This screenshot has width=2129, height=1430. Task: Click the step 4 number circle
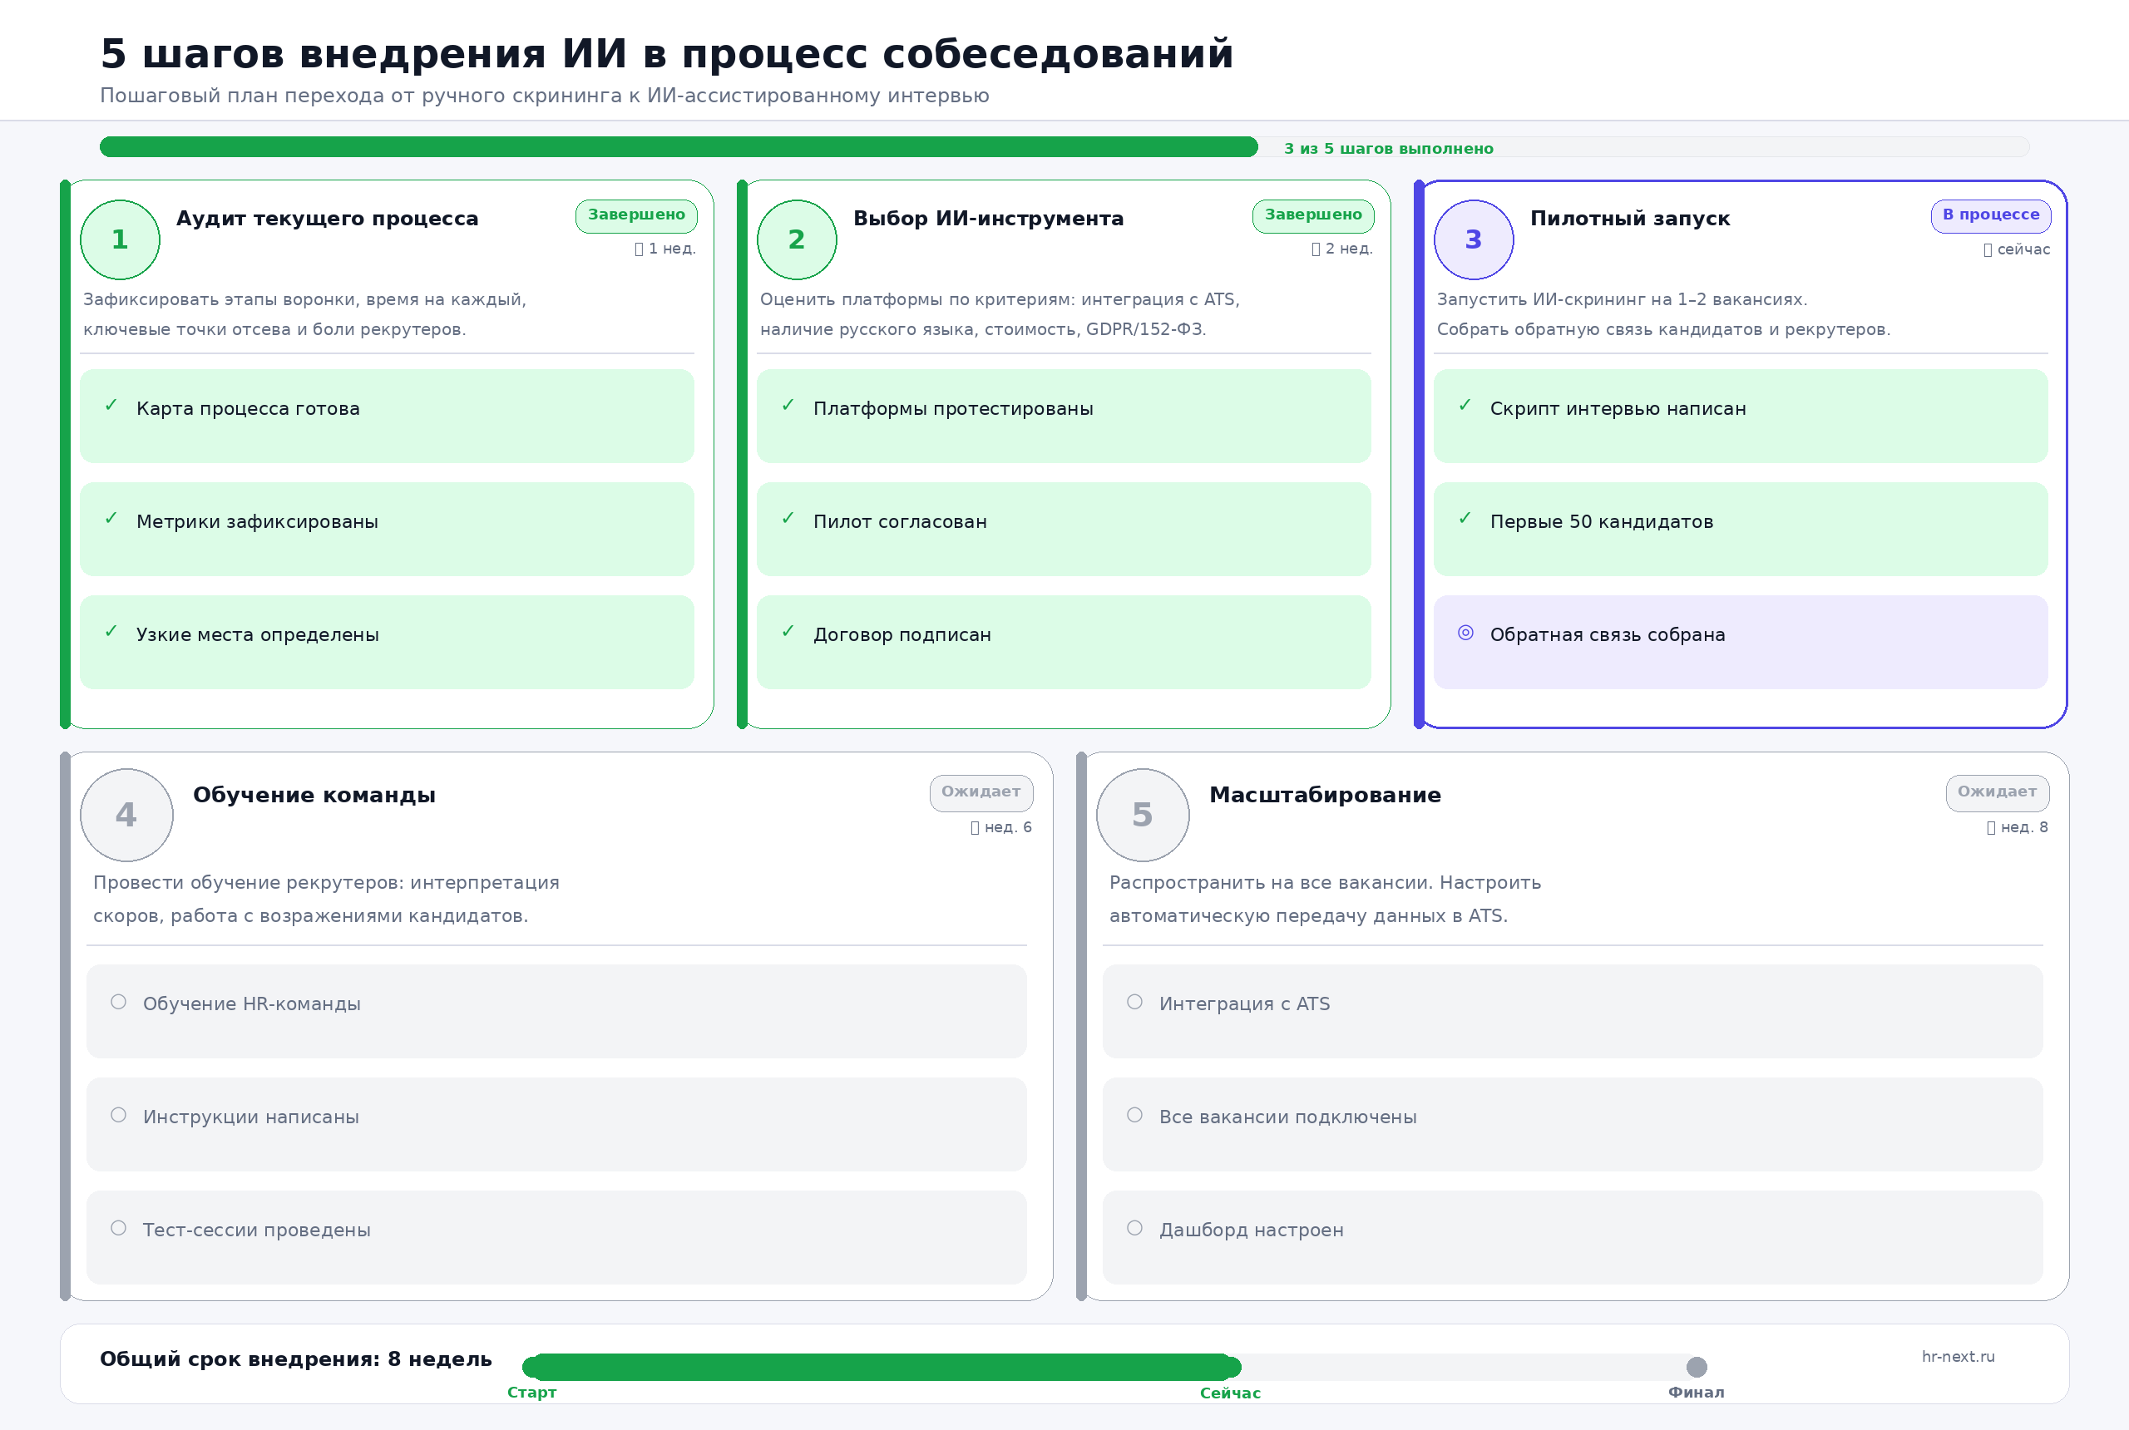pos(126,816)
